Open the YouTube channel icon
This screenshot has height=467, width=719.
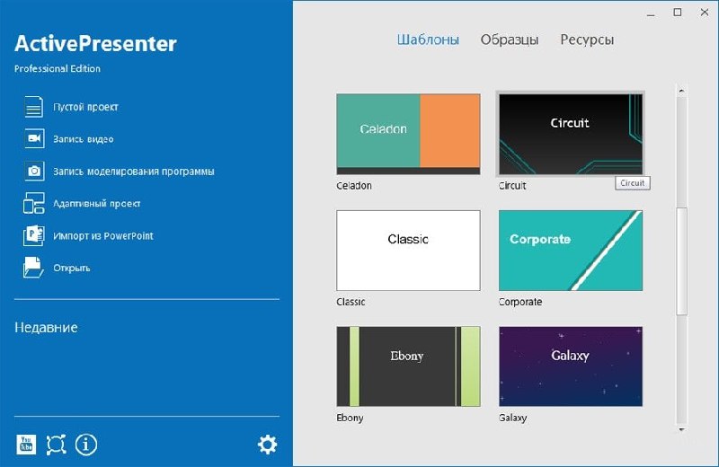click(x=26, y=444)
